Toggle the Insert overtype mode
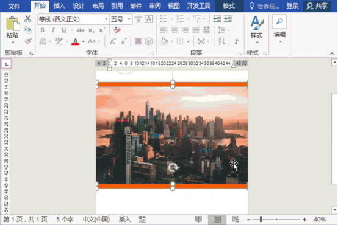 (124, 220)
